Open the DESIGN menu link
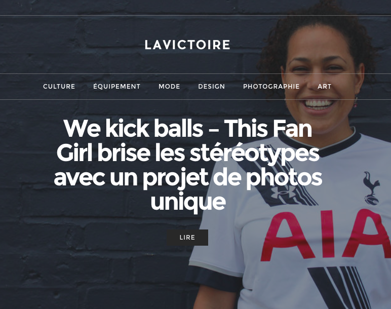 [212, 86]
